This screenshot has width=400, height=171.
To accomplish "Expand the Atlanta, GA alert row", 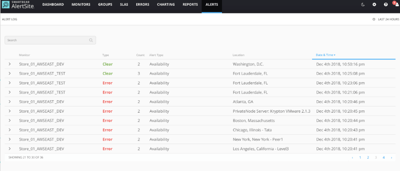I will [10, 102].
